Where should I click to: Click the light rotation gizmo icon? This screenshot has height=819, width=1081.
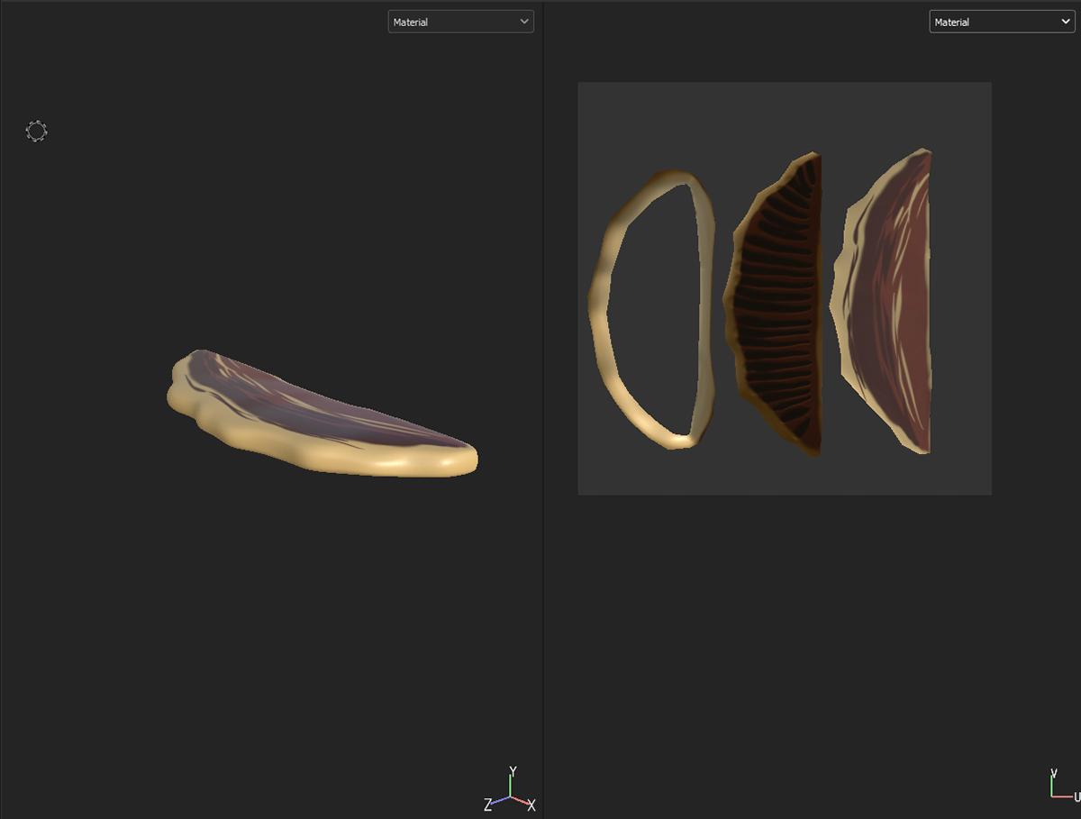point(36,132)
